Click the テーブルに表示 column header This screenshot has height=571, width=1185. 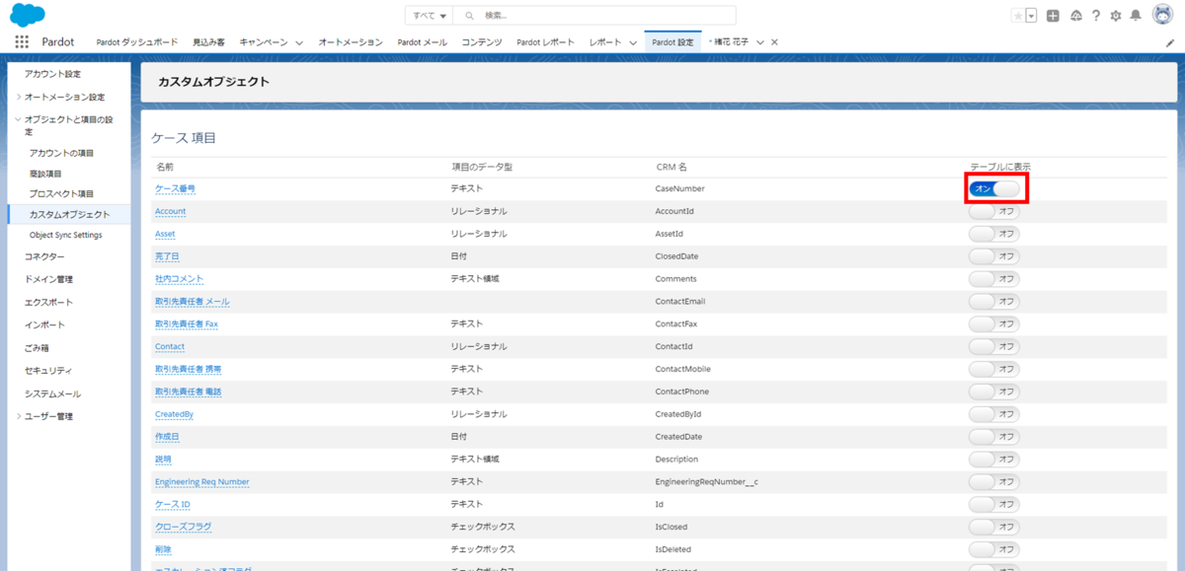coord(1000,167)
